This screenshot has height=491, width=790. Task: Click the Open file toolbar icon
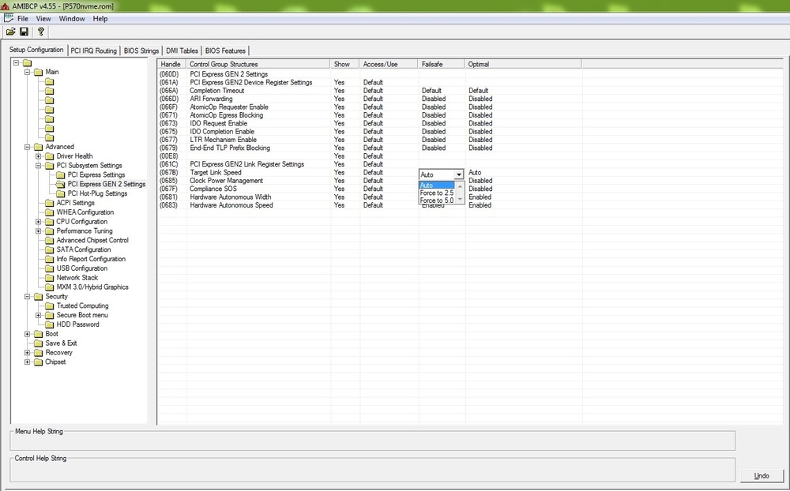point(11,32)
